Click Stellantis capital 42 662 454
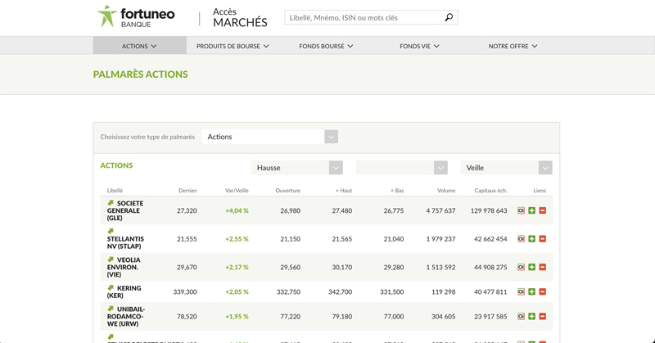The width and height of the screenshot is (655, 343). pos(490,239)
